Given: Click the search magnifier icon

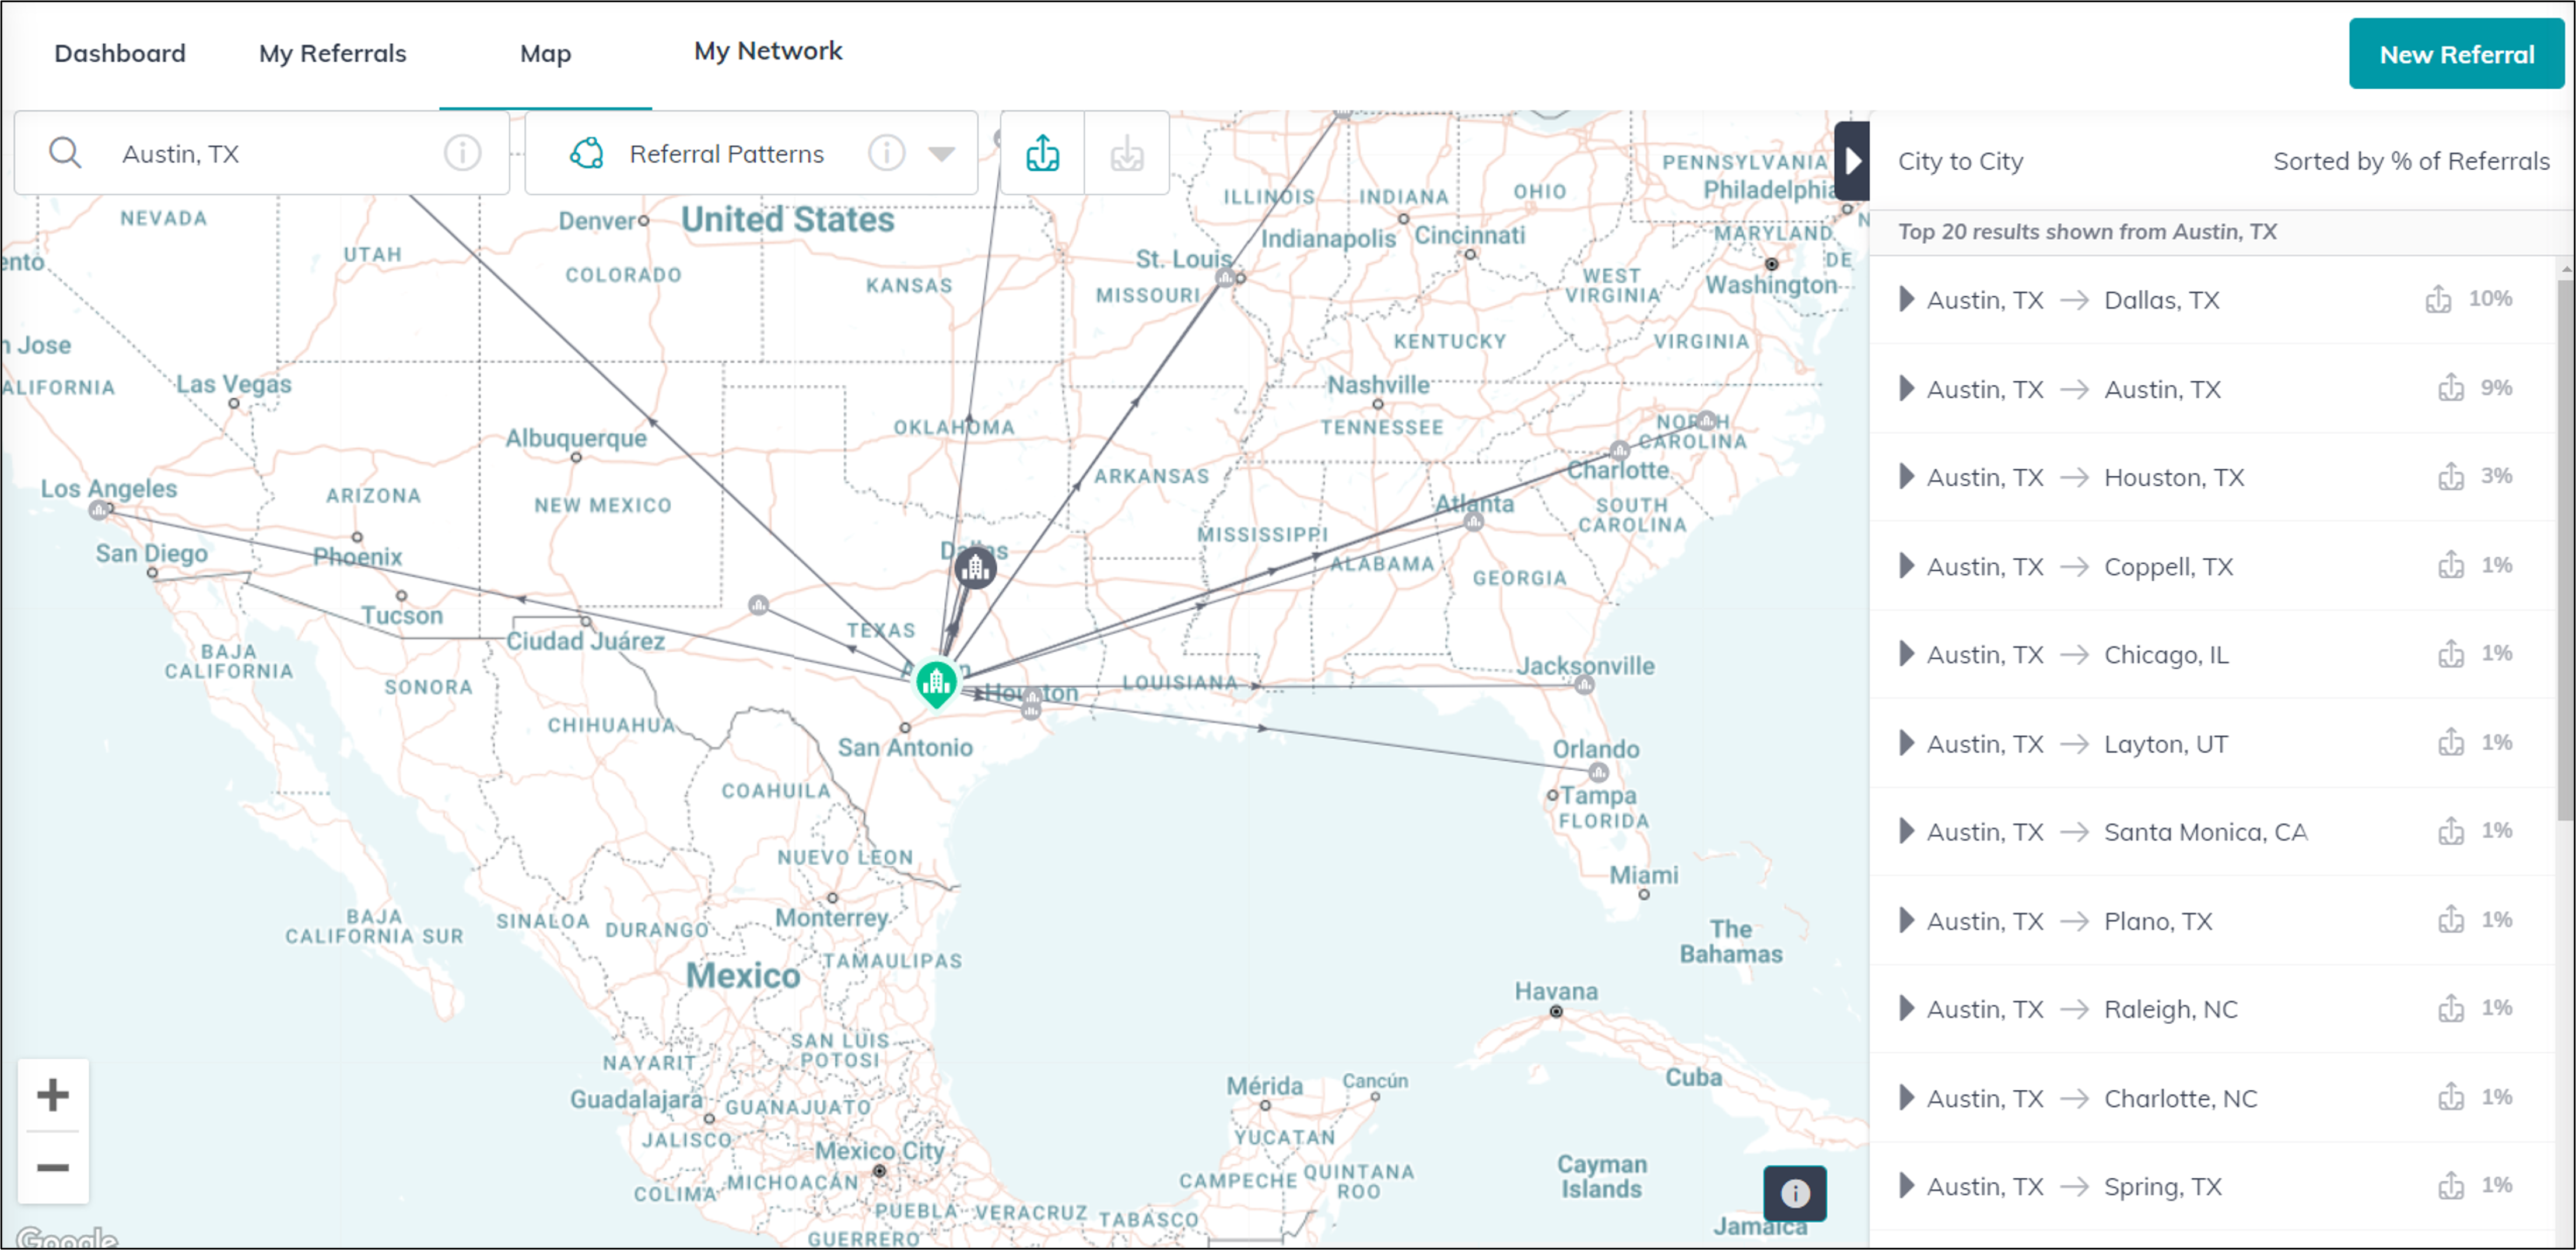Looking at the screenshot, I should coord(65,153).
